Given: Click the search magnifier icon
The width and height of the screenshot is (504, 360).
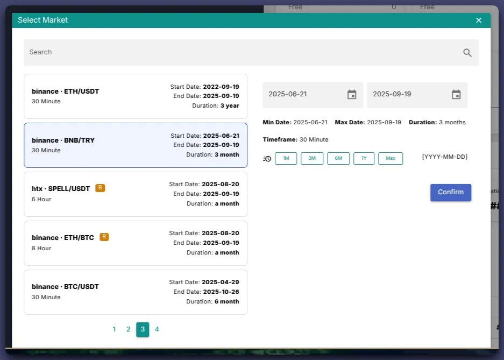Looking at the screenshot, I should [x=467, y=53].
